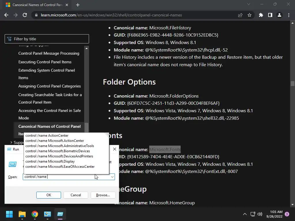Open a new browser tab with plus
This screenshot has height=221, width=295.
click(x=78, y=5)
